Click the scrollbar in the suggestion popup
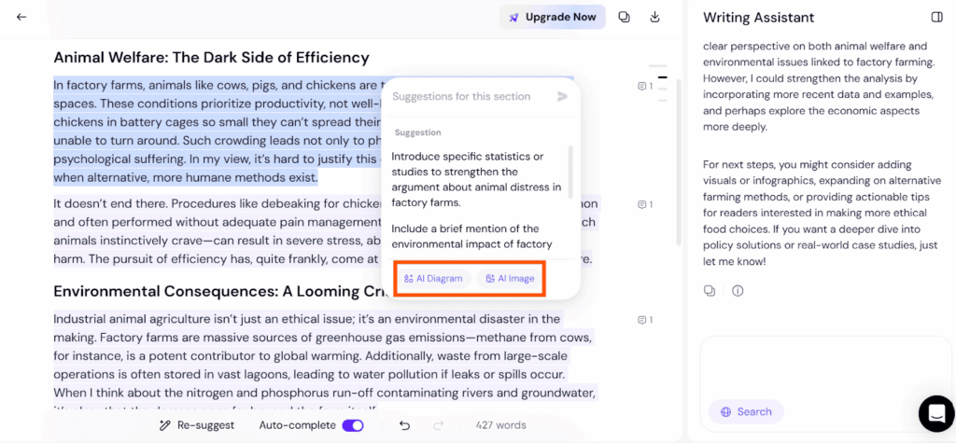Image resolution: width=956 pixels, height=443 pixels. [x=570, y=172]
